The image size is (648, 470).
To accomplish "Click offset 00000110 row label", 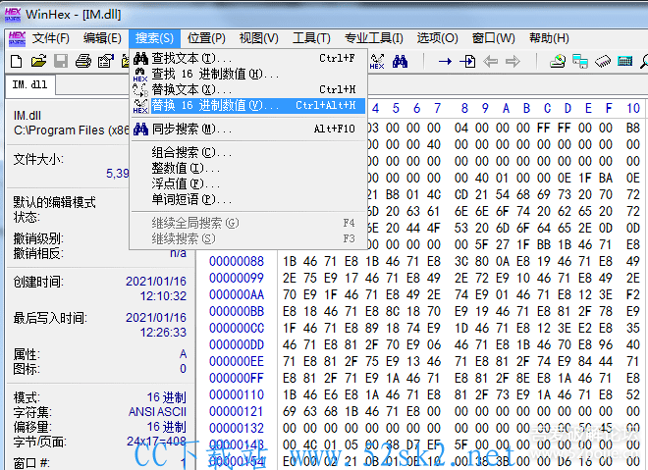I will 237,394.
